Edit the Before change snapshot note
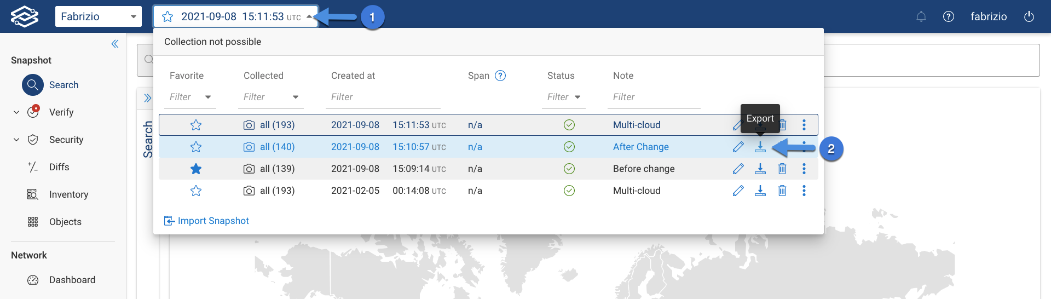The image size is (1051, 299). pyautogui.click(x=738, y=169)
